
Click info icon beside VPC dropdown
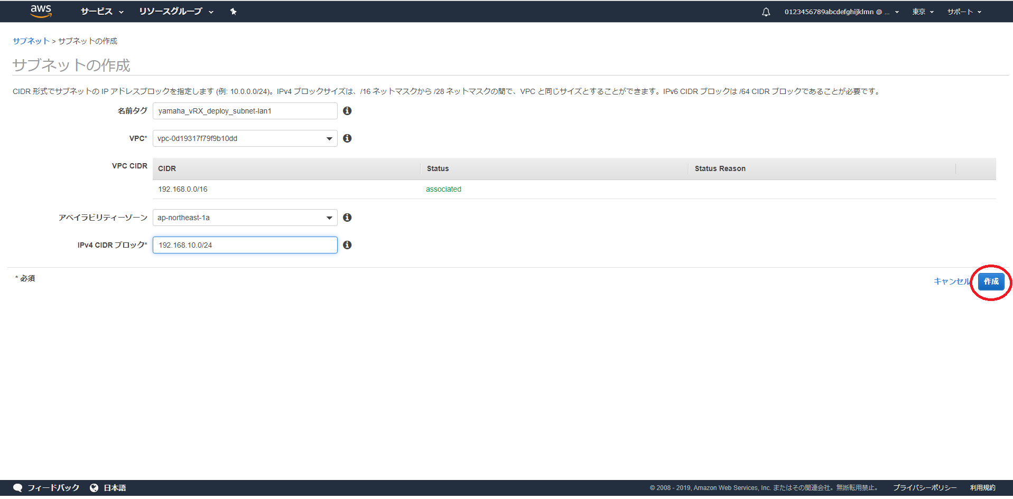click(x=347, y=138)
